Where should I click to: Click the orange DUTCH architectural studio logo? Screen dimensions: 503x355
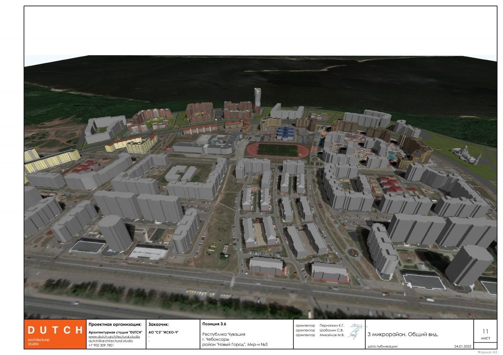pyautogui.click(x=55, y=334)
